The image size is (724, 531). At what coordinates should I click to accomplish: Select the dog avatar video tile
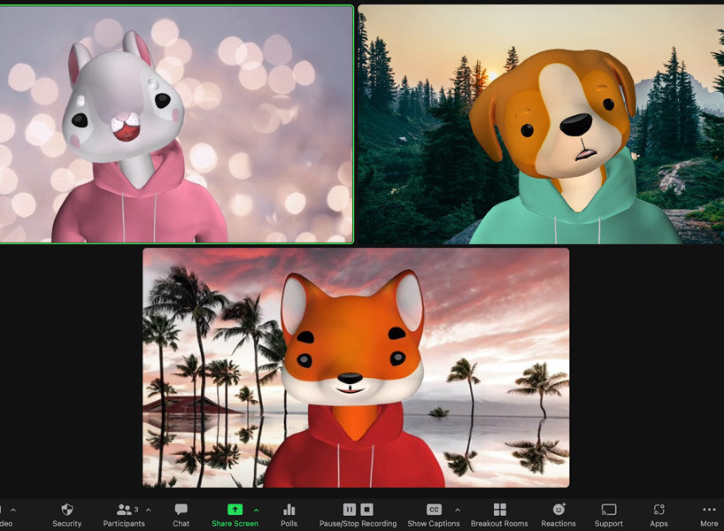pyautogui.click(x=541, y=124)
